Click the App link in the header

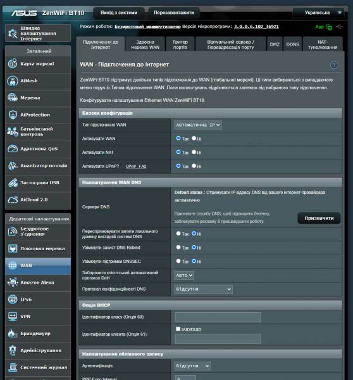(x=319, y=27)
